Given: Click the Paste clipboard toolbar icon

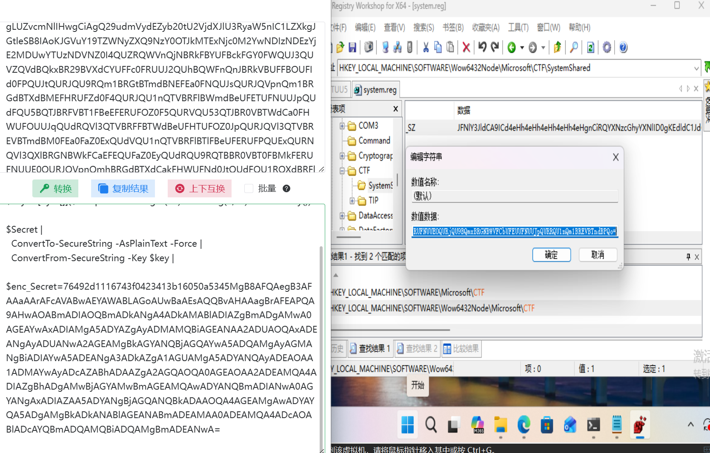Looking at the screenshot, I should click(x=450, y=47).
